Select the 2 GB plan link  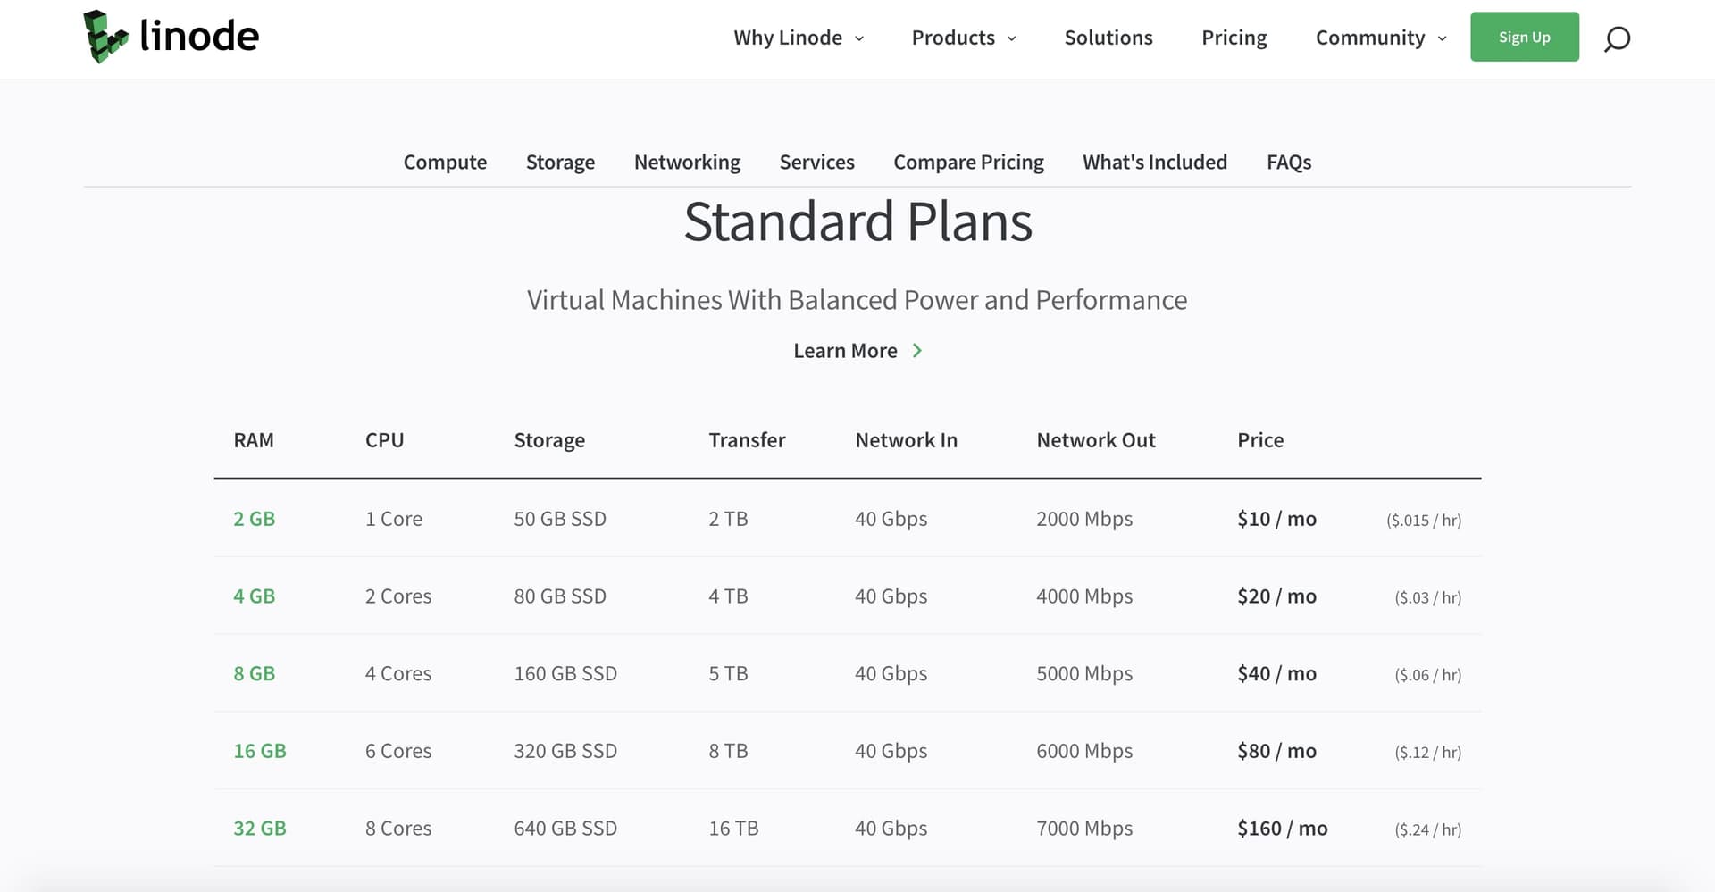(x=254, y=519)
